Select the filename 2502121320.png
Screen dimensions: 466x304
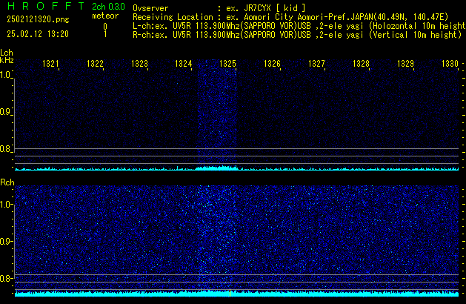coord(38,19)
